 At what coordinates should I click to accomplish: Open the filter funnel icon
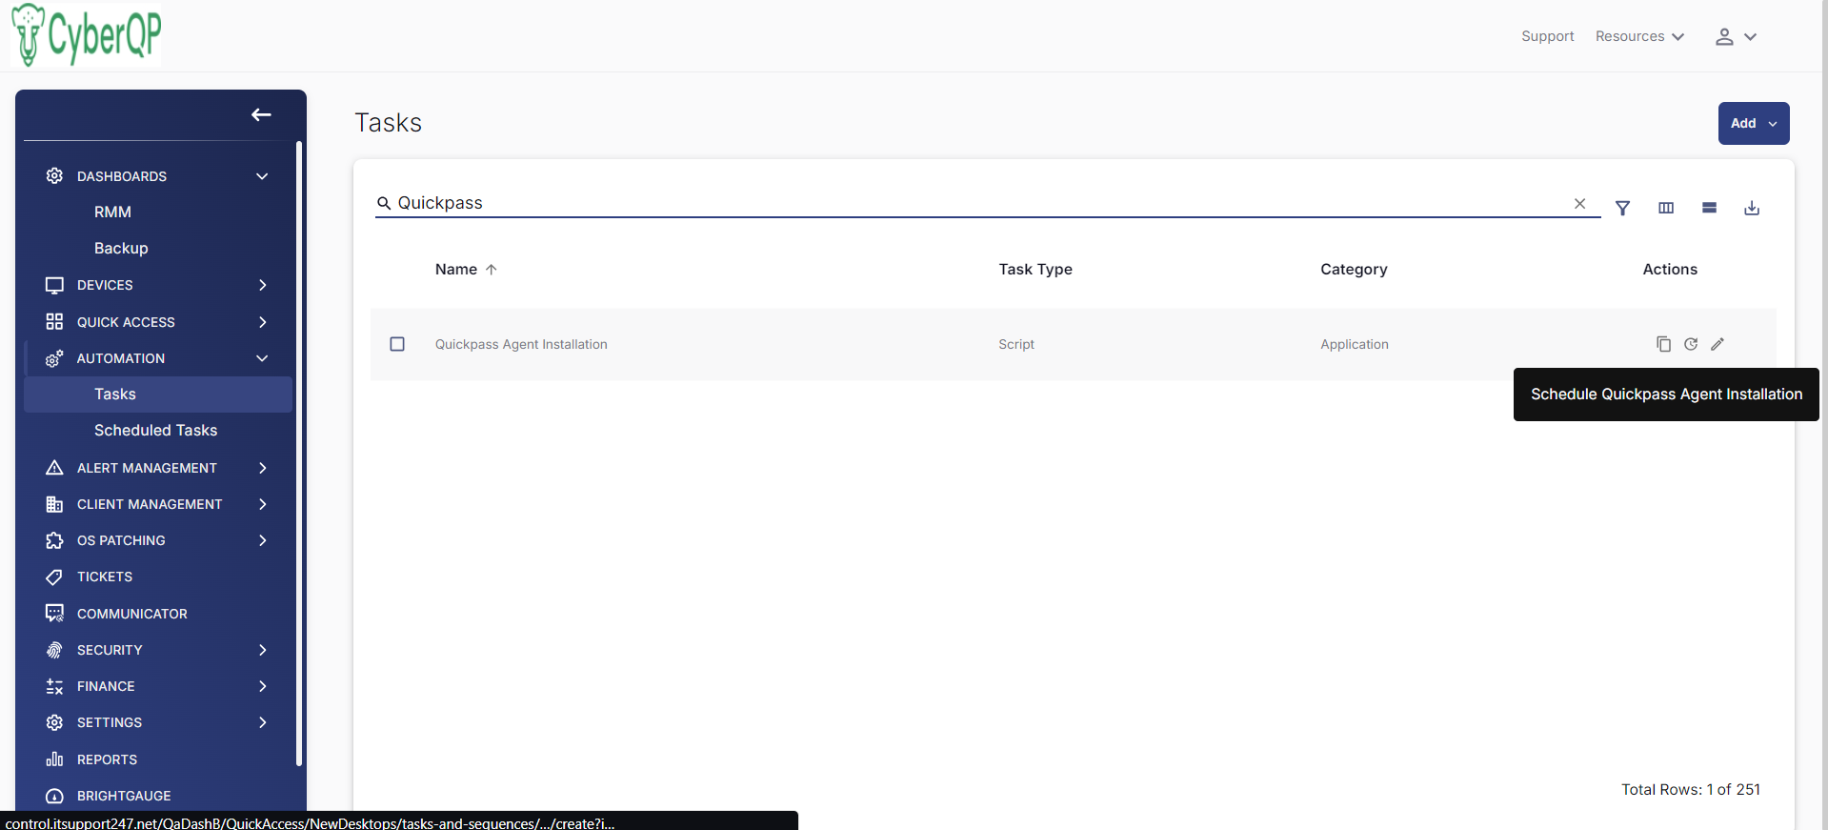(1623, 208)
